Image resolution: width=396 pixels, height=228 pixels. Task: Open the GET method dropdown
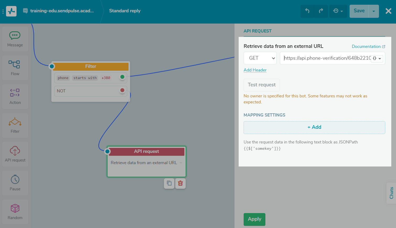pyautogui.click(x=260, y=58)
